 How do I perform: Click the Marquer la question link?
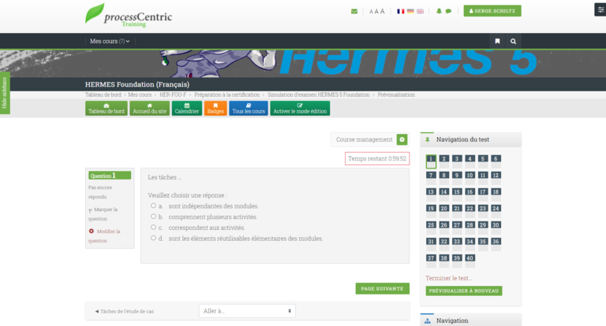103,214
